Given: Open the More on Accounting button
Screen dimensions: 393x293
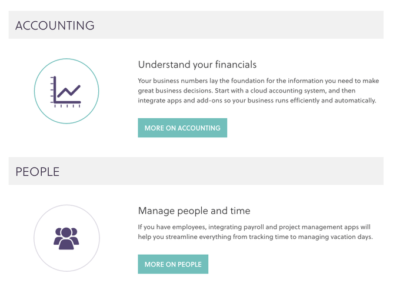Looking at the screenshot, I should pyautogui.click(x=182, y=128).
